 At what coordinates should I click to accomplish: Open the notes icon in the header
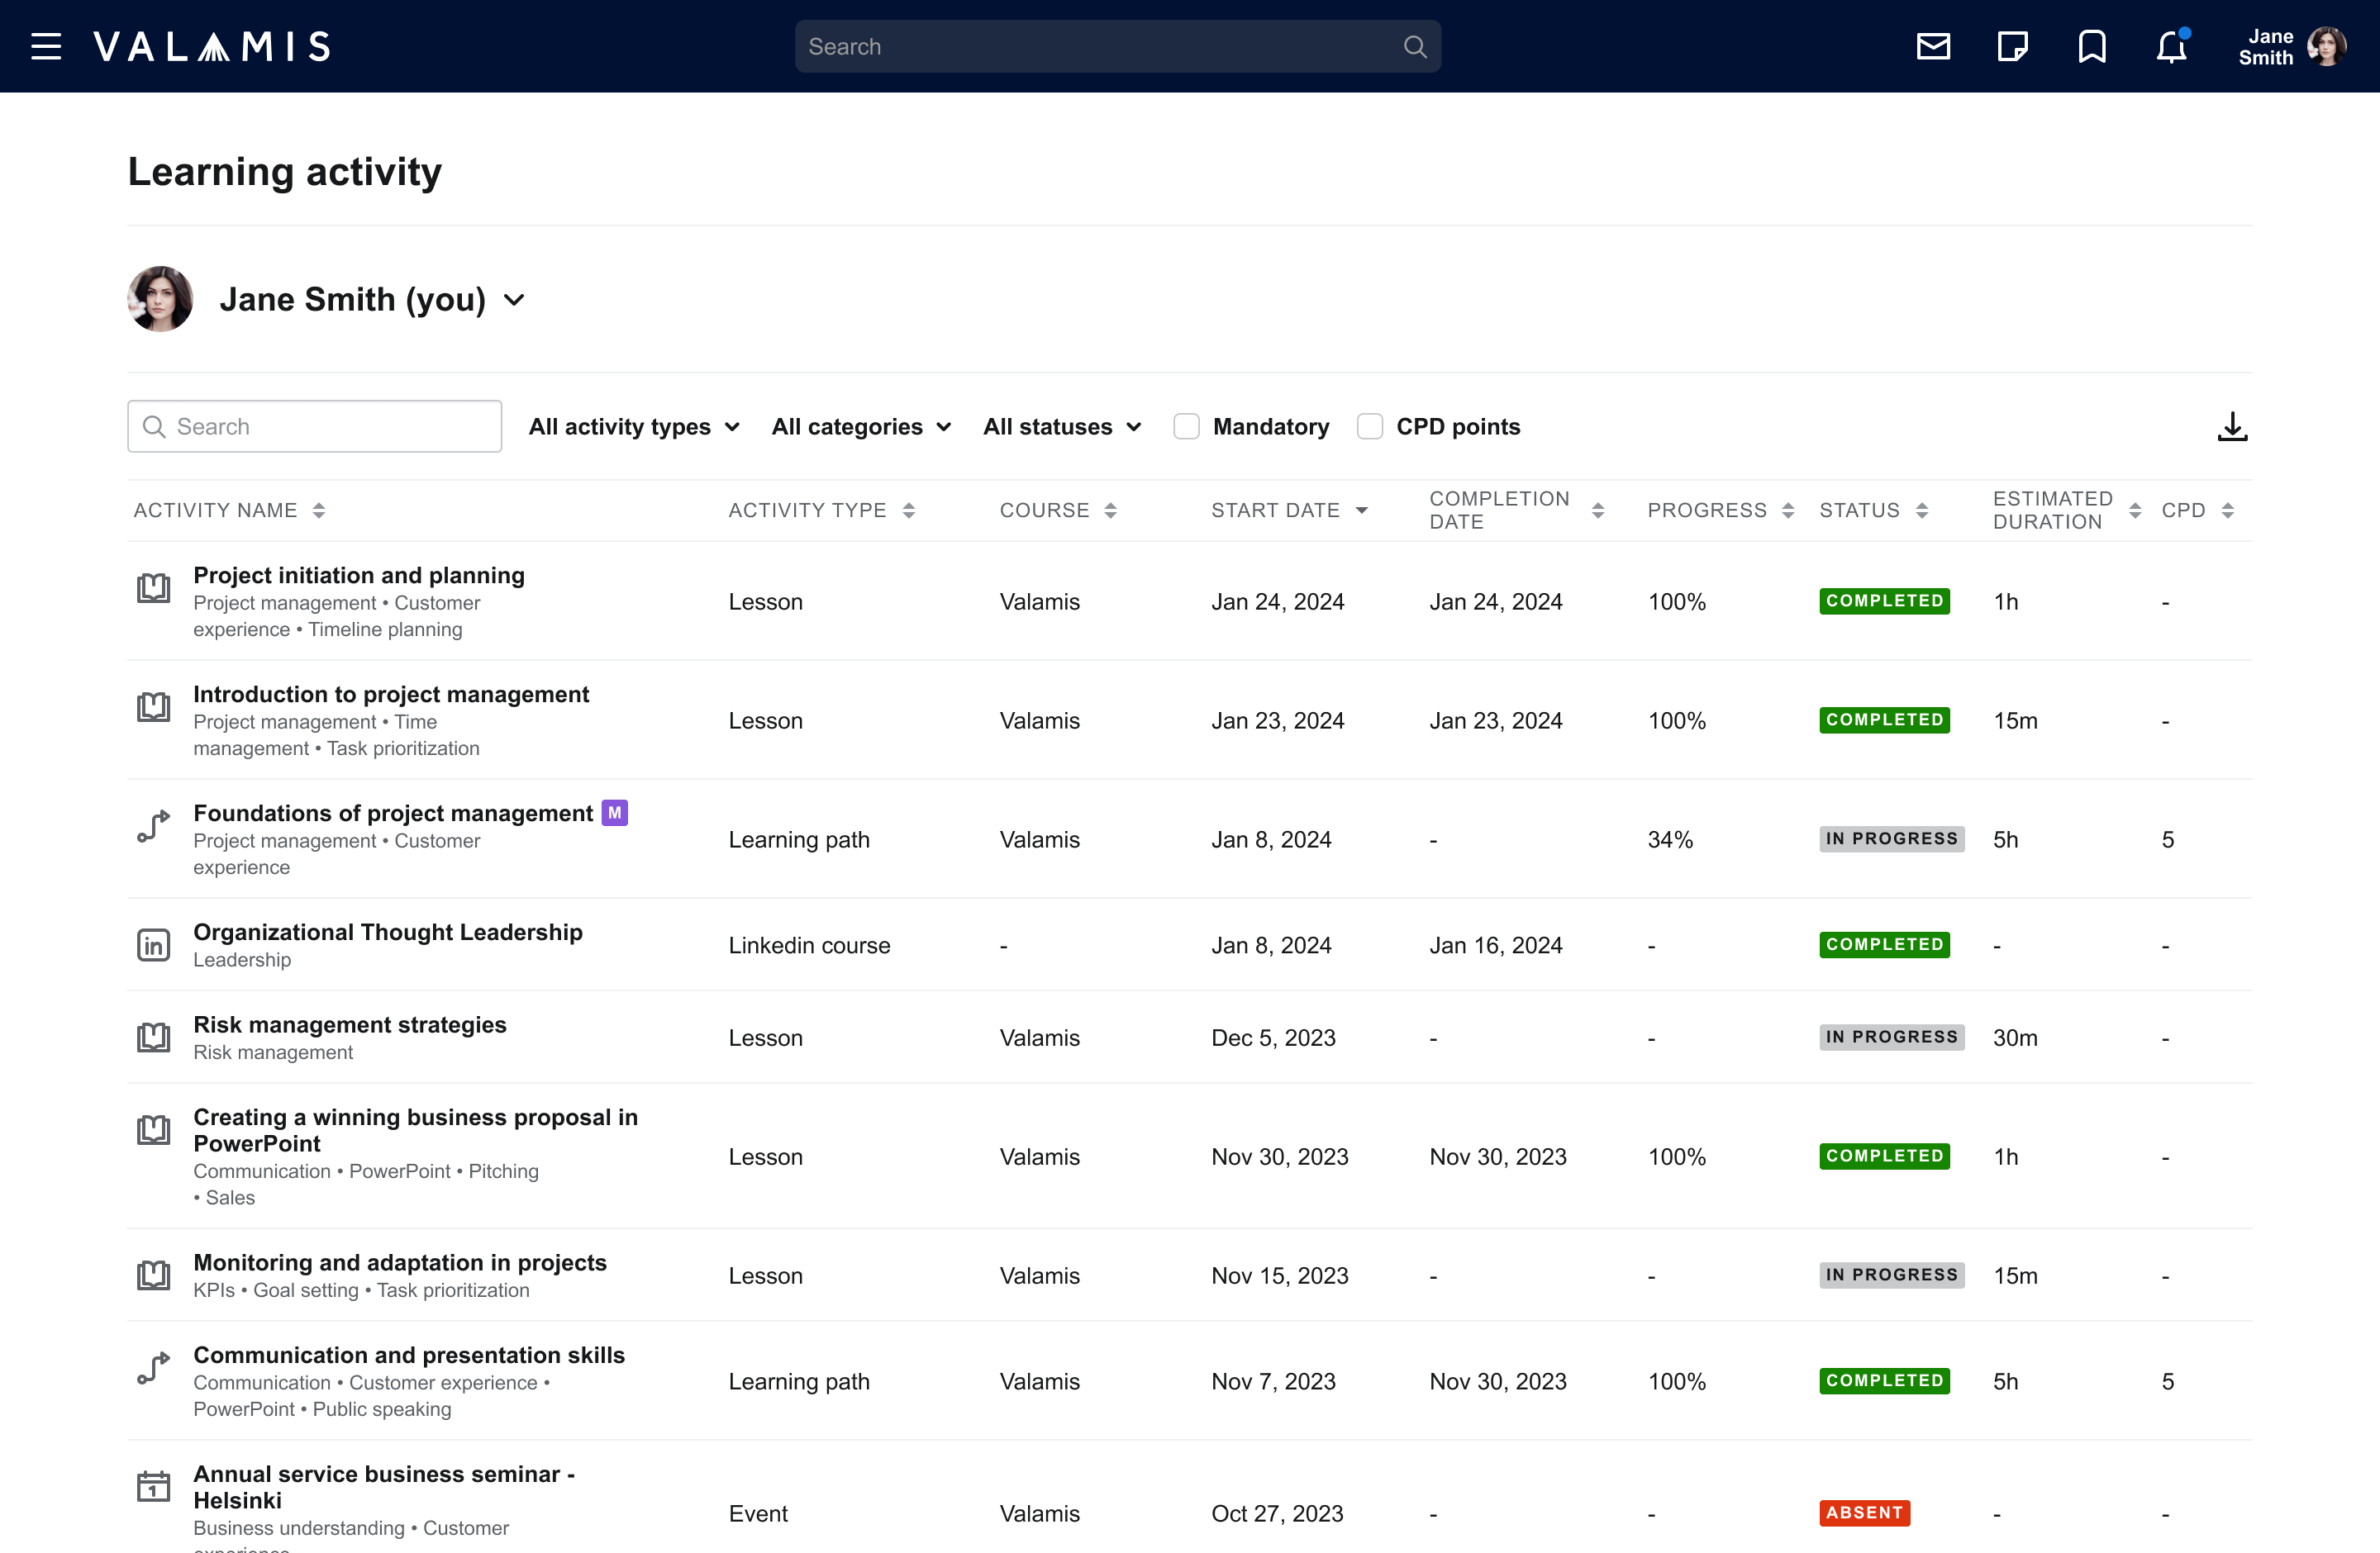click(2012, 46)
